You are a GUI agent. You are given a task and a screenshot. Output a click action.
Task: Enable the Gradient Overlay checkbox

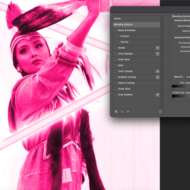click(115, 77)
